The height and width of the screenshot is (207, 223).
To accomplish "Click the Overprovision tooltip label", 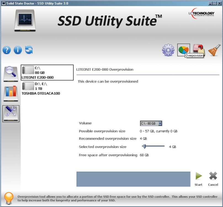I will click(x=194, y=56).
